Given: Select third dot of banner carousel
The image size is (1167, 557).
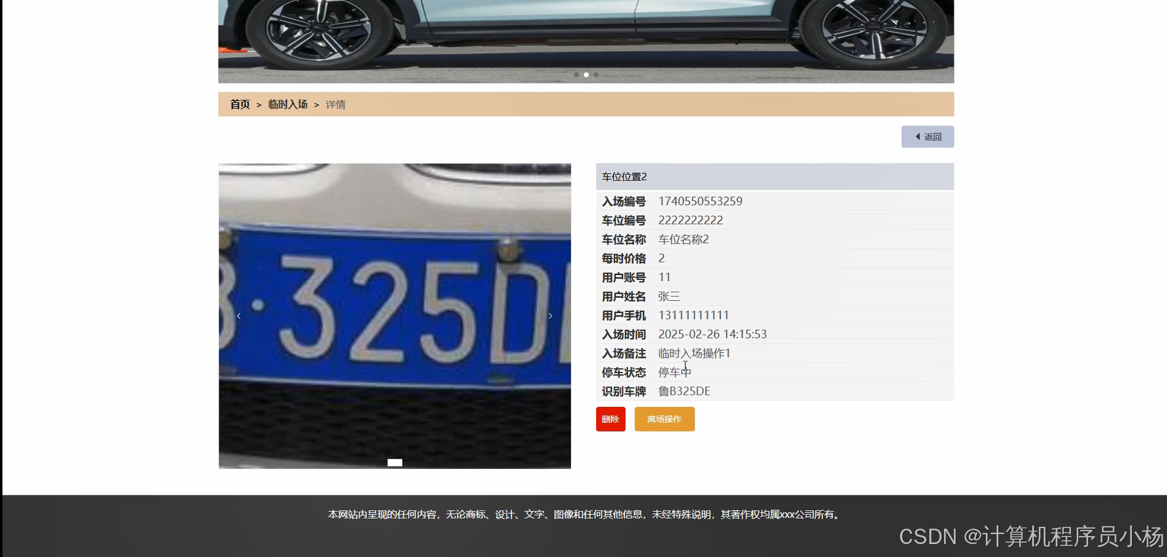Looking at the screenshot, I should point(596,74).
